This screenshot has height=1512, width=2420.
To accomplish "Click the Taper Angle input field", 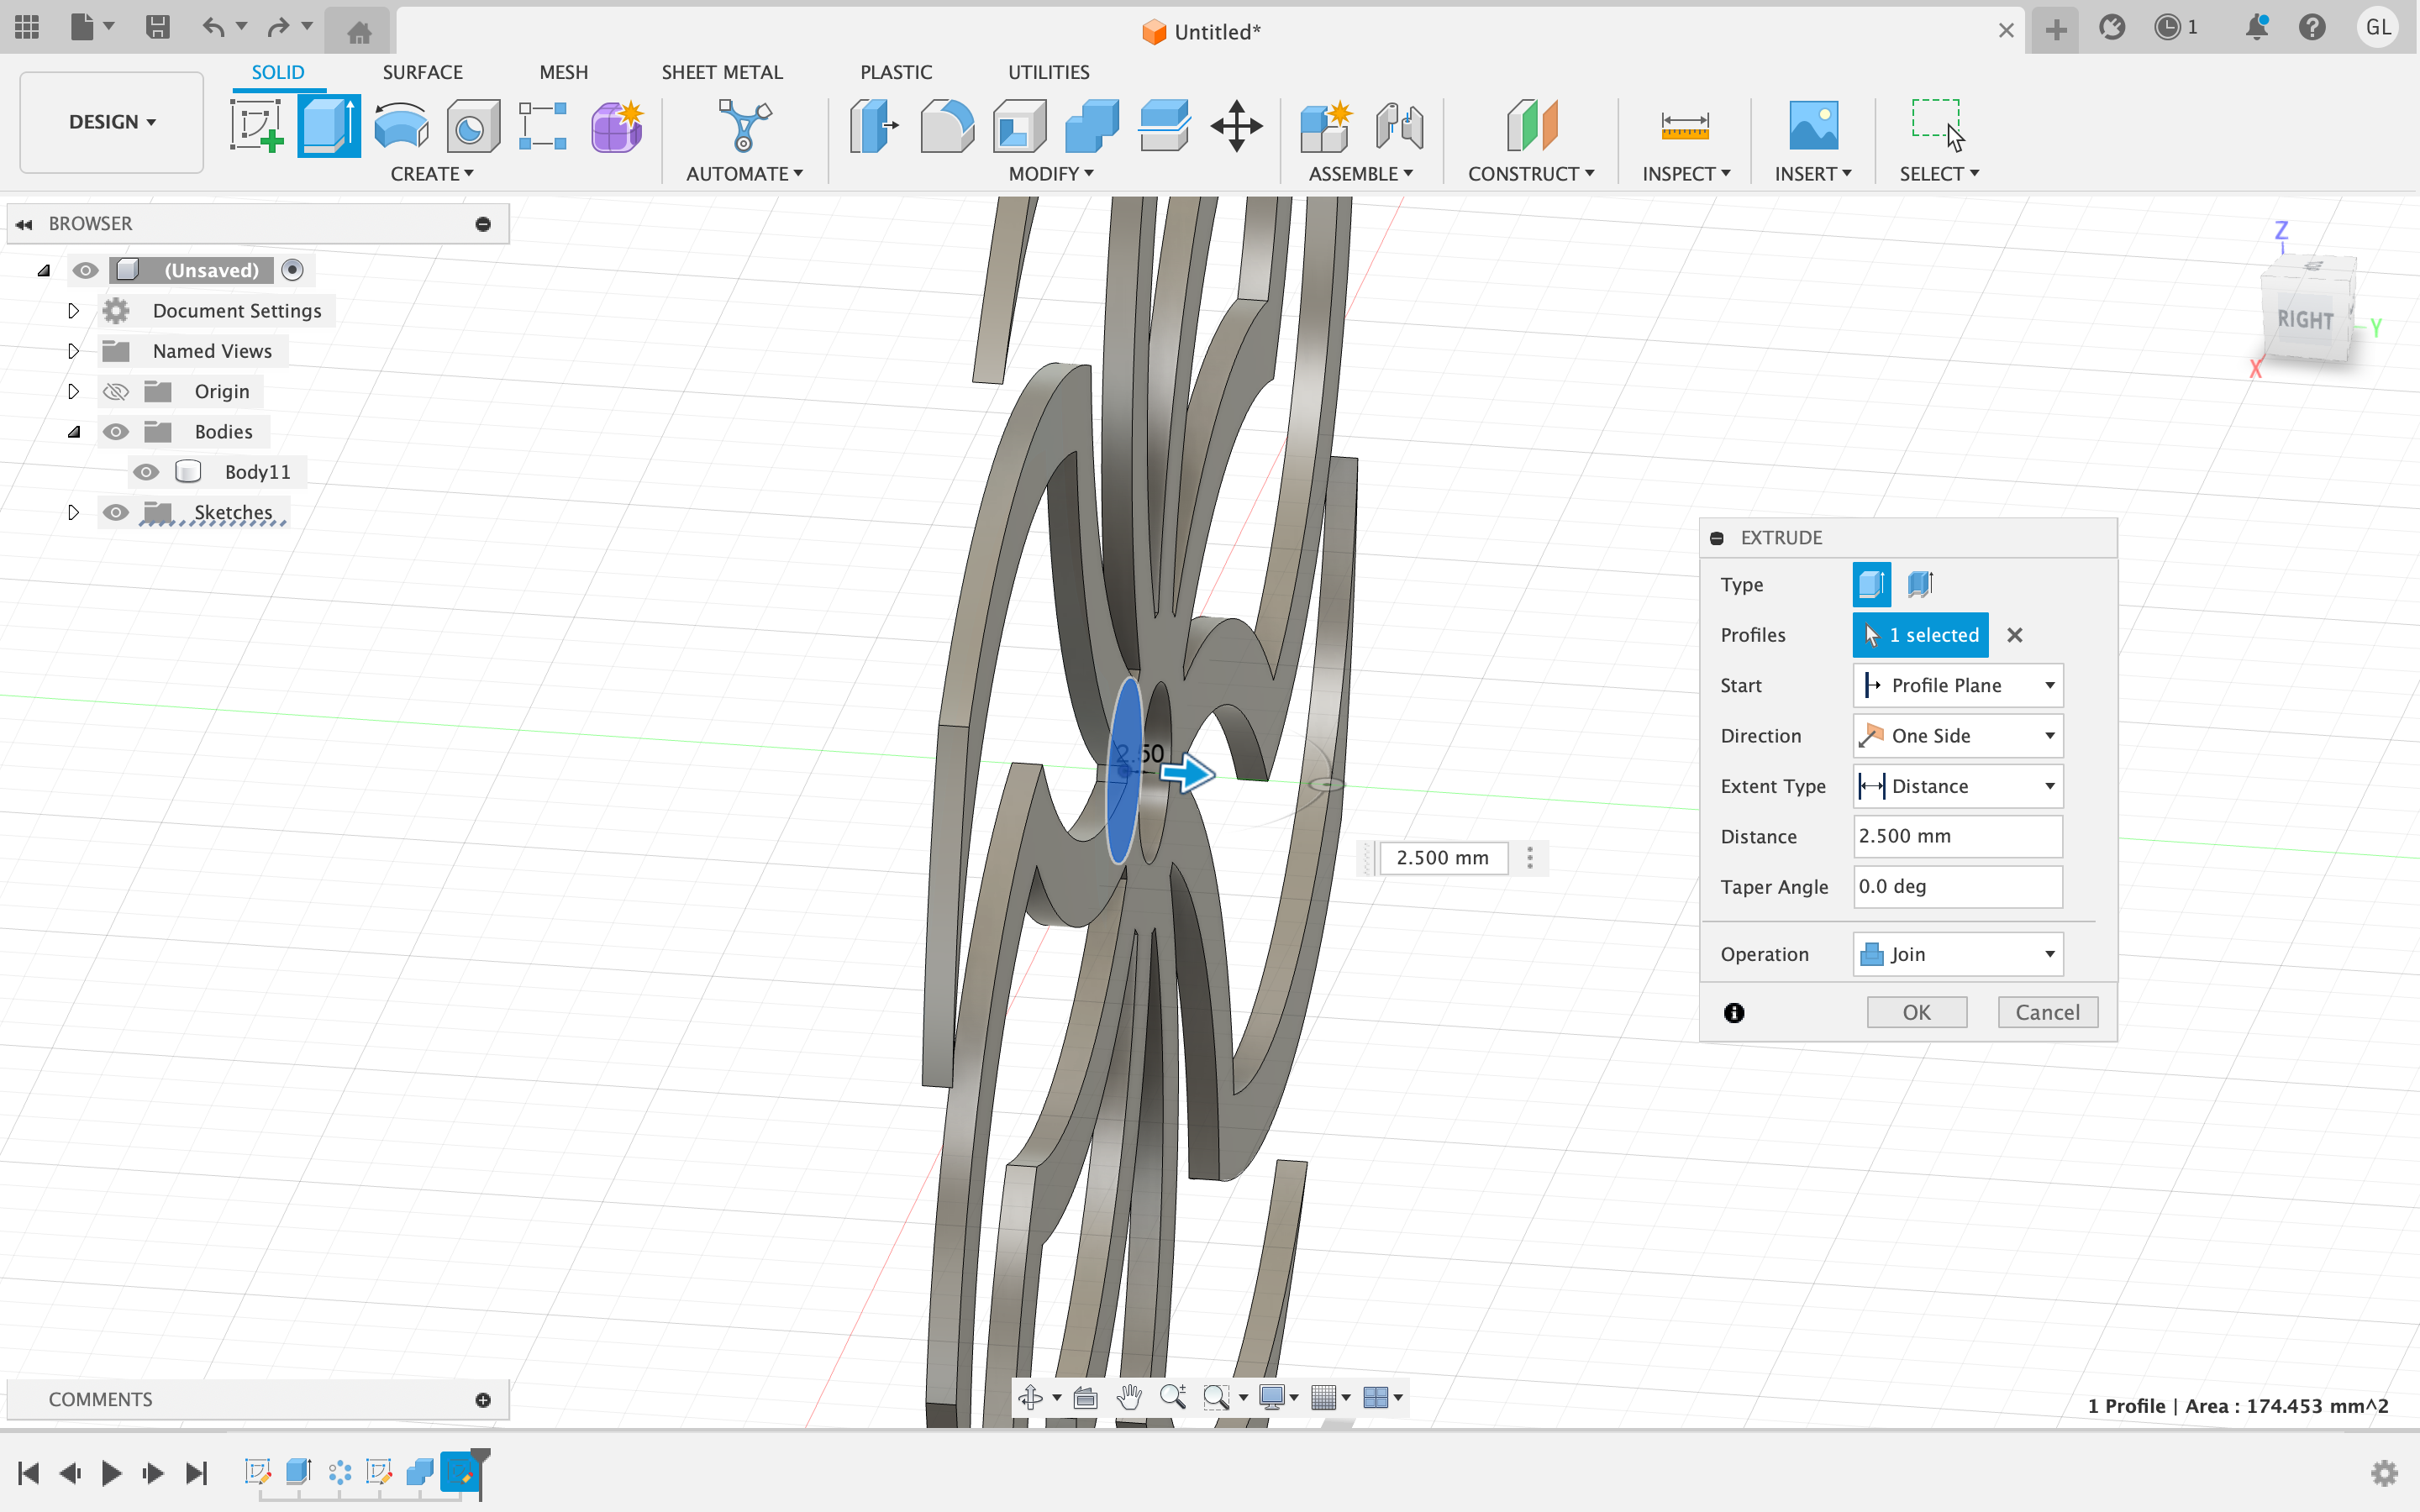I will [1957, 887].
